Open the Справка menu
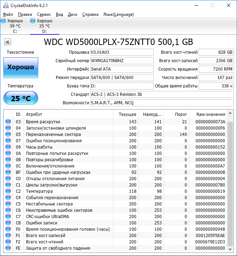237x256 pixels. coord(90,14)
